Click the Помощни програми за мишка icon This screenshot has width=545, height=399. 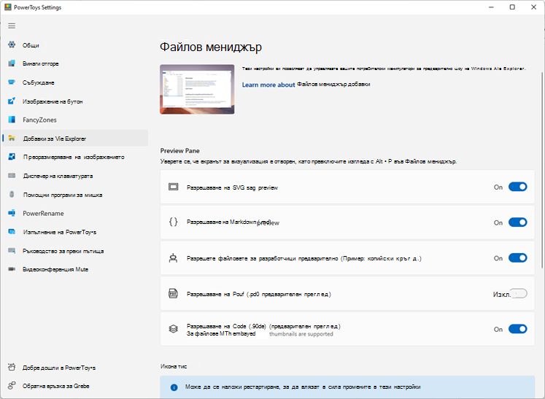[x=12, y=194]
